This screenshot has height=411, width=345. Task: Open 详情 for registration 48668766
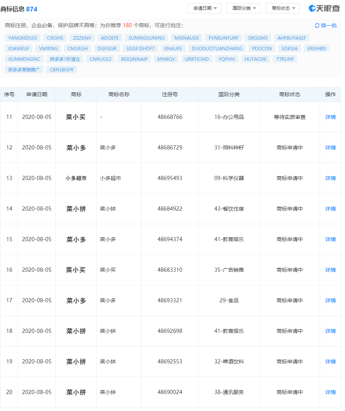click(330, 117)
